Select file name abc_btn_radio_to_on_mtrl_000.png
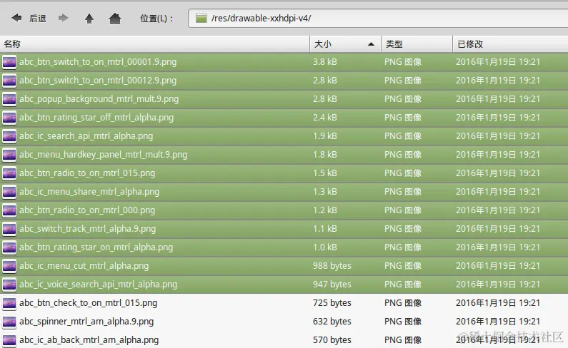 pyautogui.click(x=87, y=210)
